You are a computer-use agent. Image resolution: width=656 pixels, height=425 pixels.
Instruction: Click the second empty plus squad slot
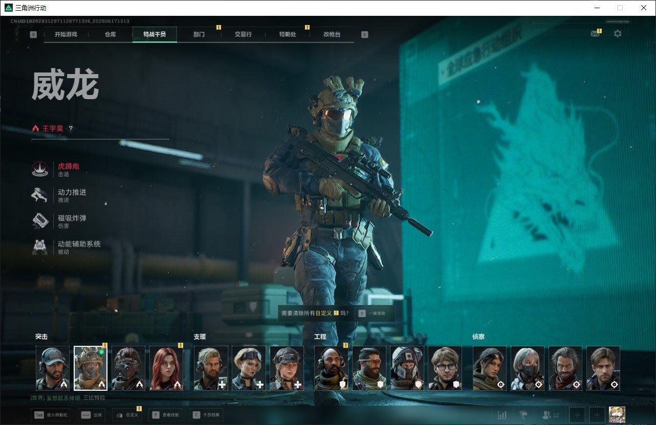(x=596, y=415)
